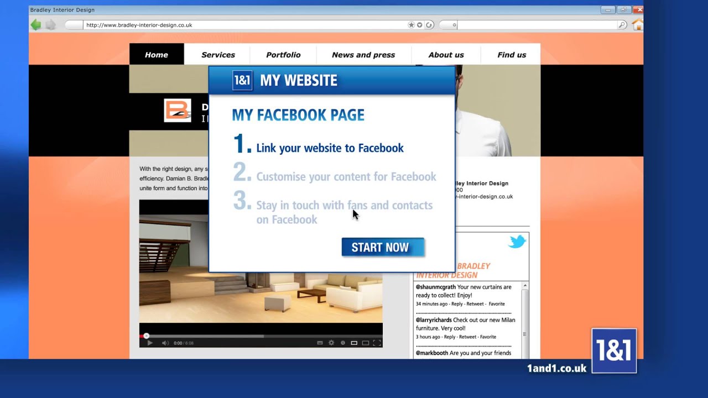
Task: Retweet the larryrichards tweet
Action: (x=467, y=337)
